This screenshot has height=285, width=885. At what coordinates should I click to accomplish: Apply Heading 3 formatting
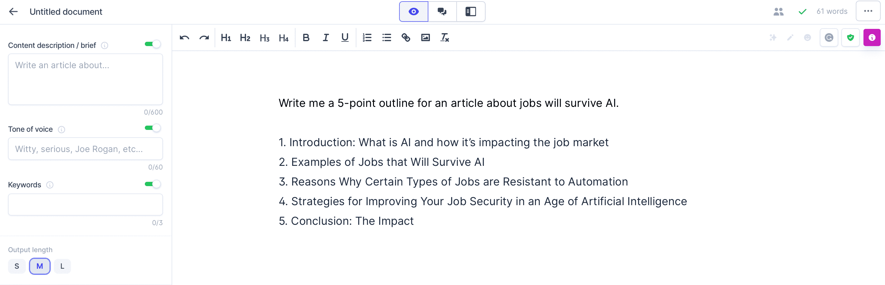[264, 38]
